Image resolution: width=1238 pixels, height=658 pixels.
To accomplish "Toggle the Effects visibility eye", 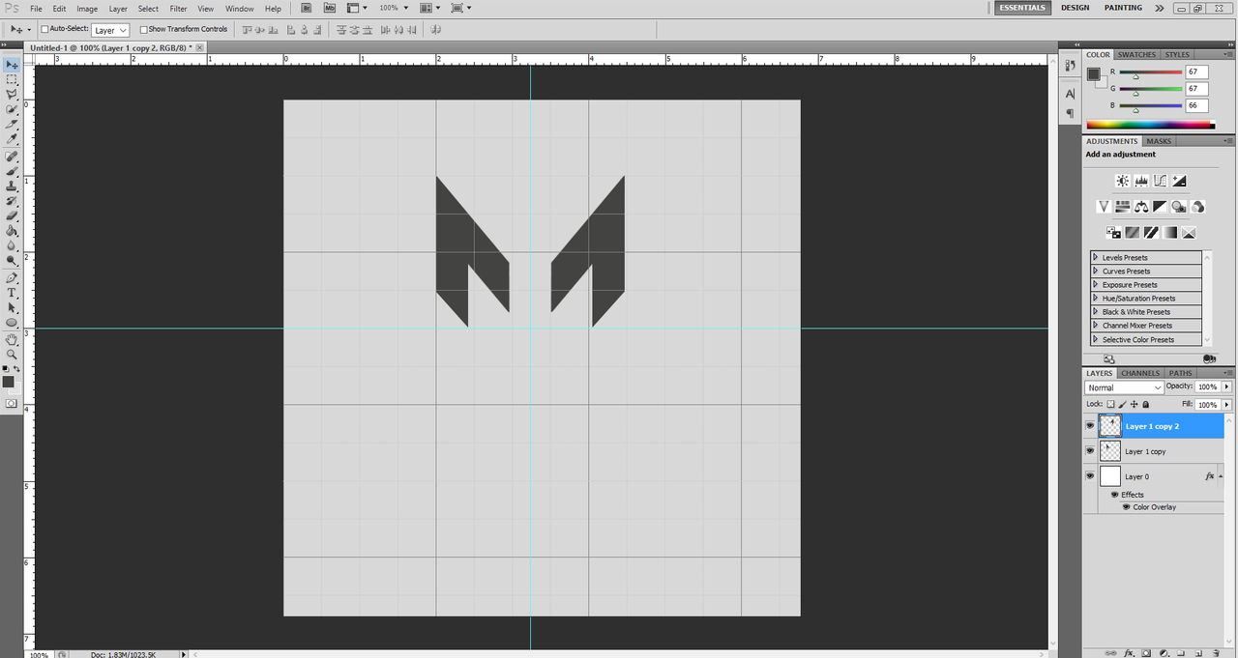I will click(x=1116, y=495).
